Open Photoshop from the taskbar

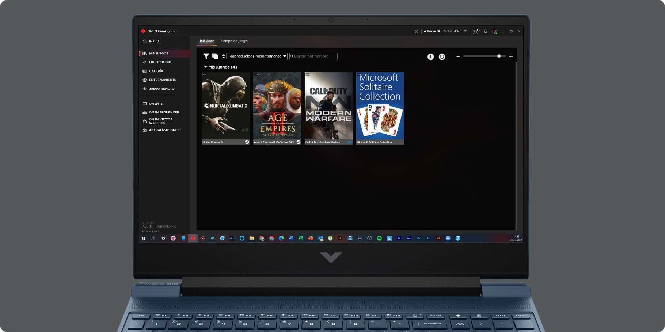pyautogui.click(x=419, y=238)
